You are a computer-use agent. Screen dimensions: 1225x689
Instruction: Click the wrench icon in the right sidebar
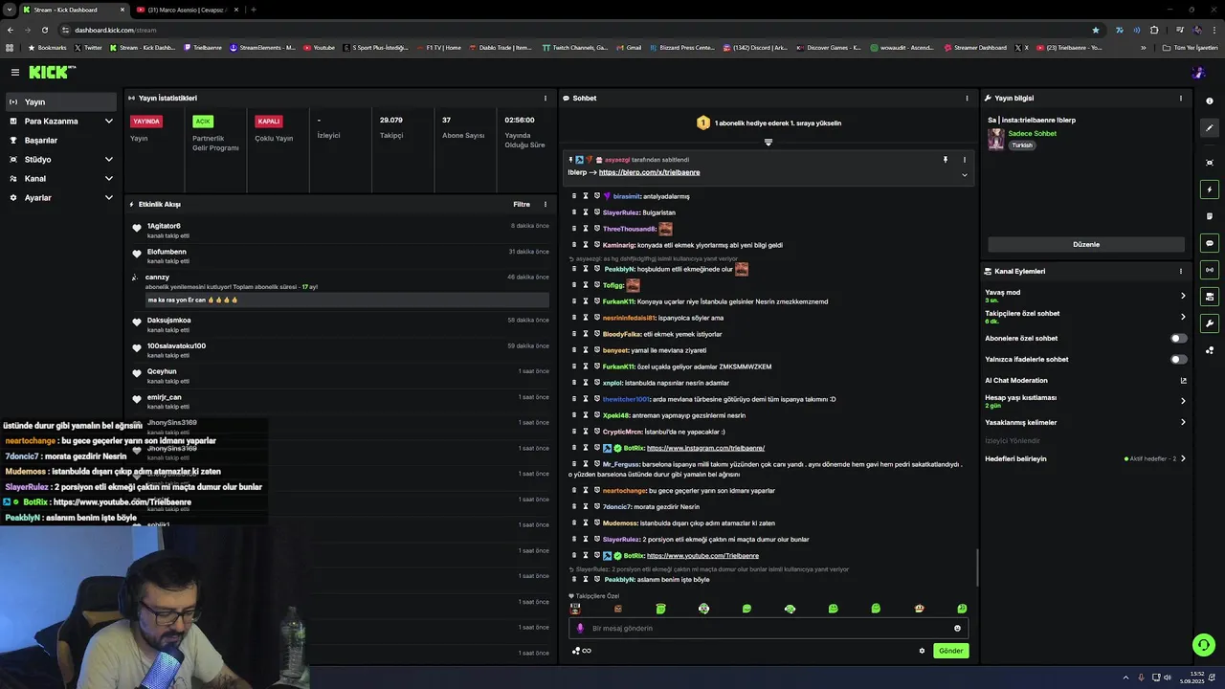pyautogui.click(x=1210, y=323)
